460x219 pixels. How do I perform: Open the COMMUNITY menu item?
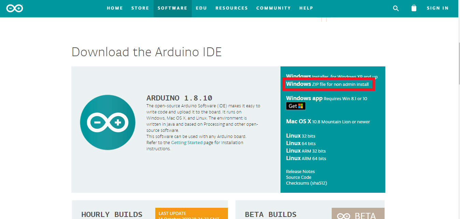click(274, 8)
